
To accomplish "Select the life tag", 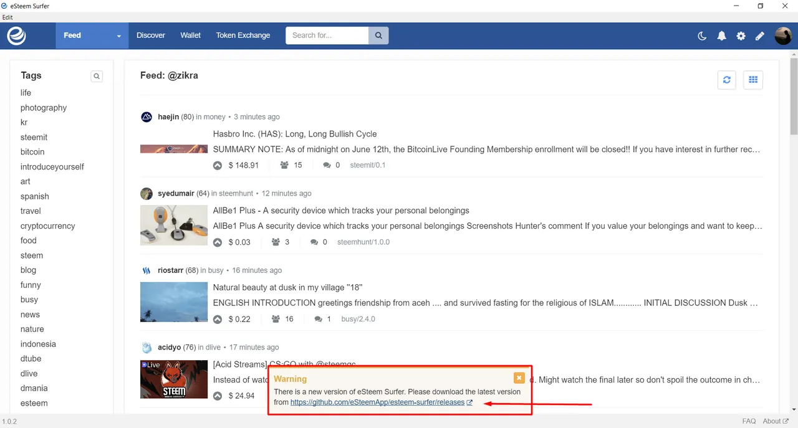I will coord(26,93).
